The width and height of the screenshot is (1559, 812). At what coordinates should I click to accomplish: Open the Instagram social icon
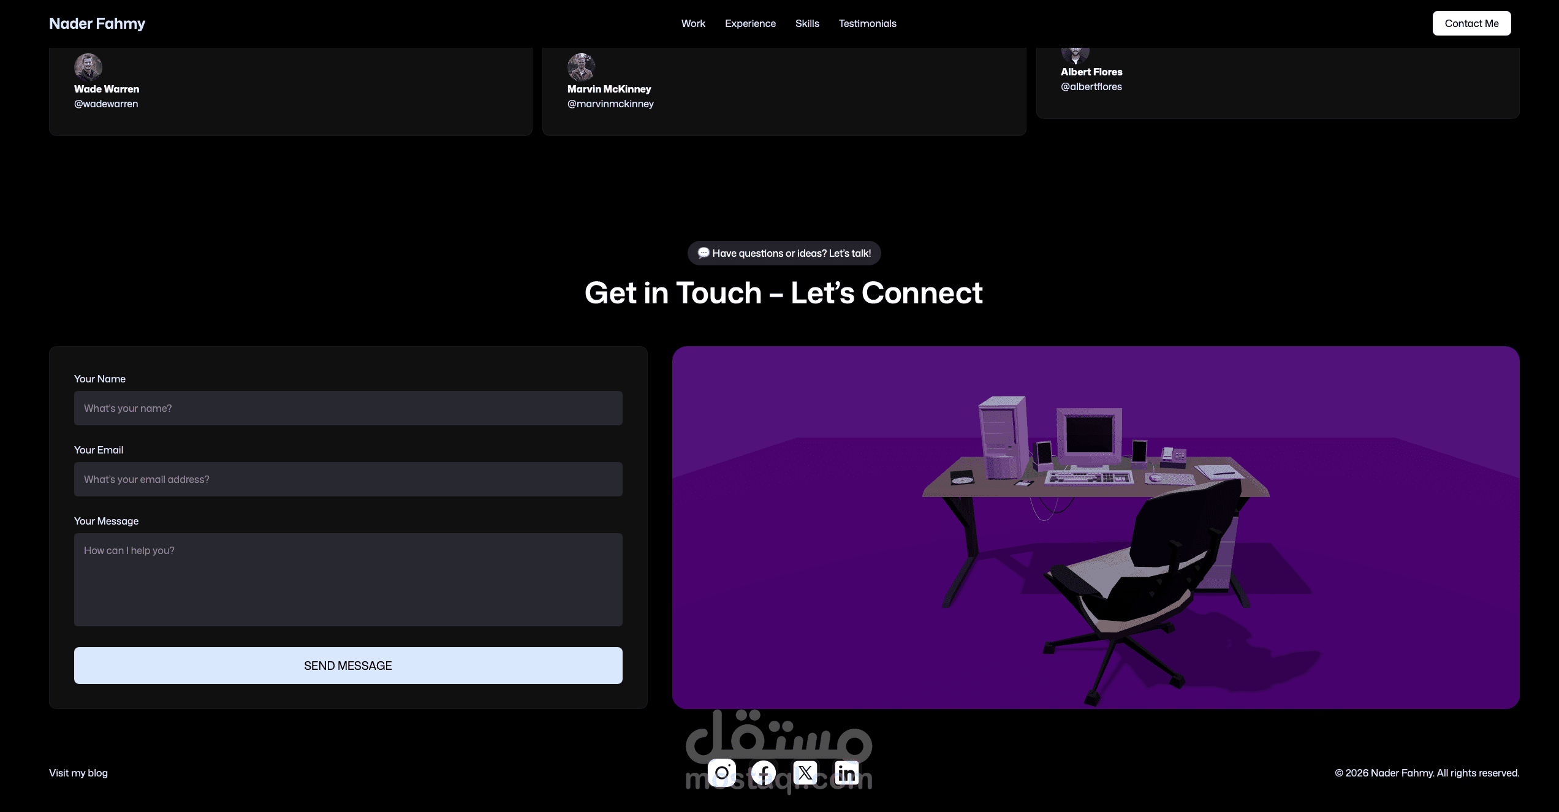pos(722,773)
